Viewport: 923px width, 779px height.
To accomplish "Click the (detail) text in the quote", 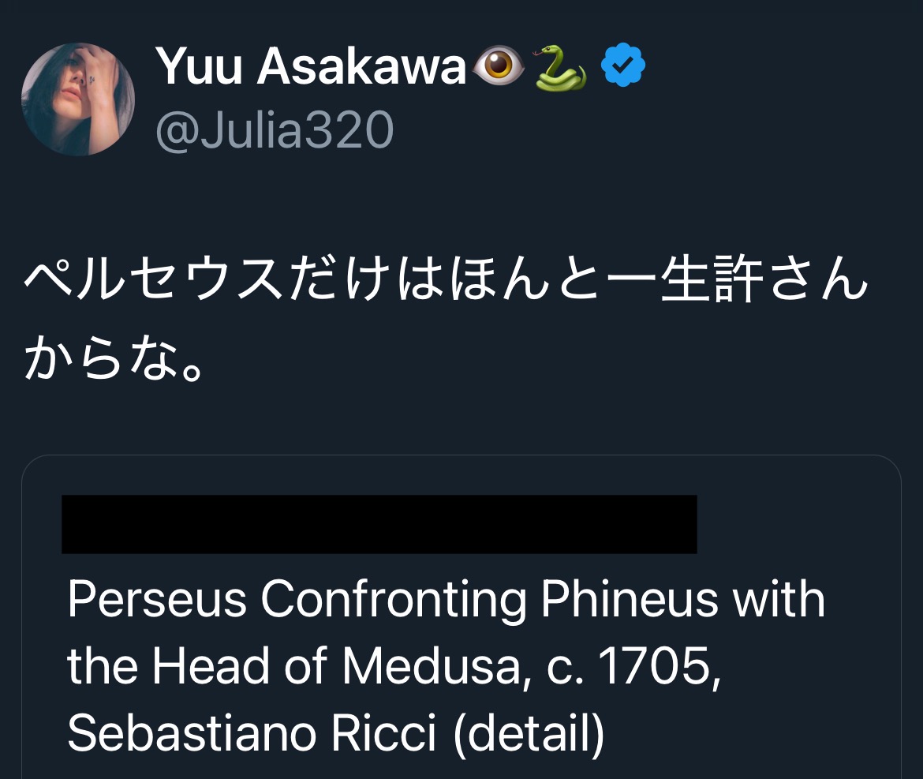I will [x=529, y=734].
